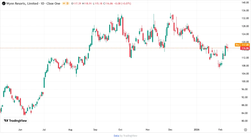Image resolution: width=251 pixels, height=139 pixels.
Task: Click the '136.00' price axis label
Action: tap(245, 10)
